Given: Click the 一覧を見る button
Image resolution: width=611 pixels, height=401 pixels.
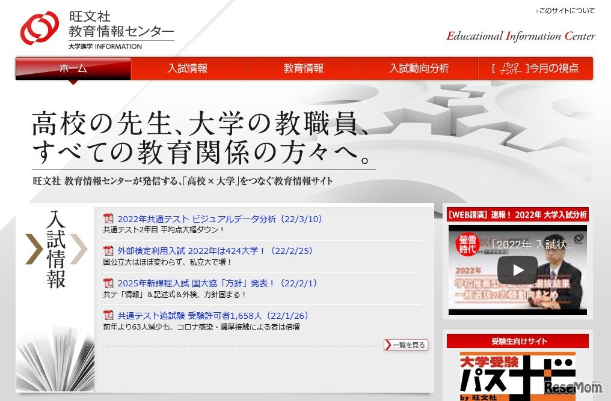Looking at the screenshot, I should [x=407, y=345].
